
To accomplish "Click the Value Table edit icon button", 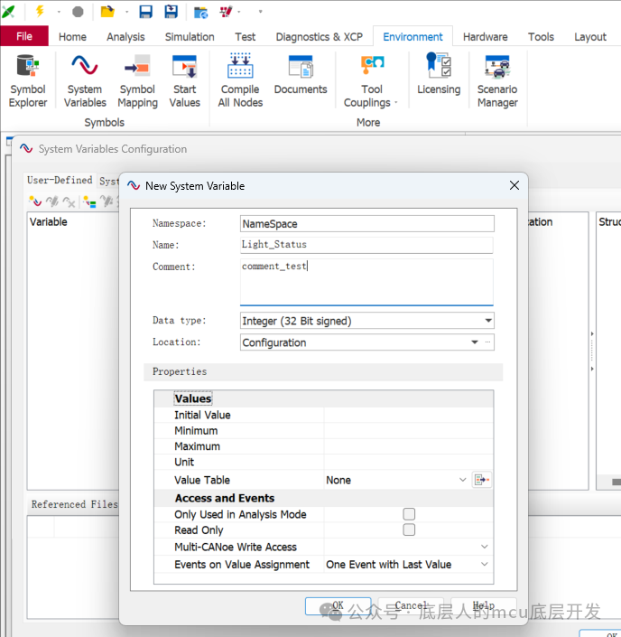I will tap(482, 480).
